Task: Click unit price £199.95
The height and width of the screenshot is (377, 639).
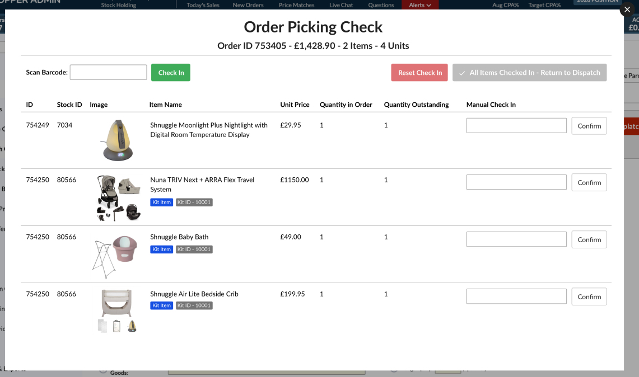Action: (x=292, y=294)
